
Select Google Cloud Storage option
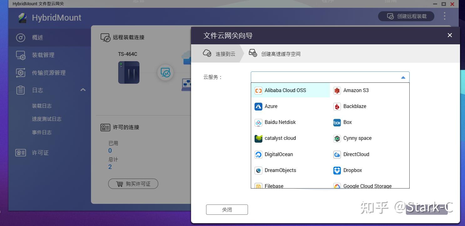tap(367, 185)
